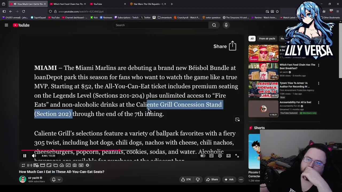Take a screenshot with the camera icon
This screenshot has width=342, height=192.
click(75, 165)
